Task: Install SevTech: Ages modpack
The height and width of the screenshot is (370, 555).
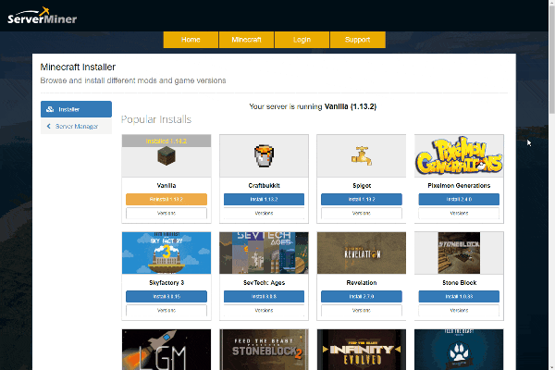Action: (x=264, y=296)
